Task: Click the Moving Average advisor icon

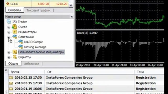Action: click(x=20, y=47)
